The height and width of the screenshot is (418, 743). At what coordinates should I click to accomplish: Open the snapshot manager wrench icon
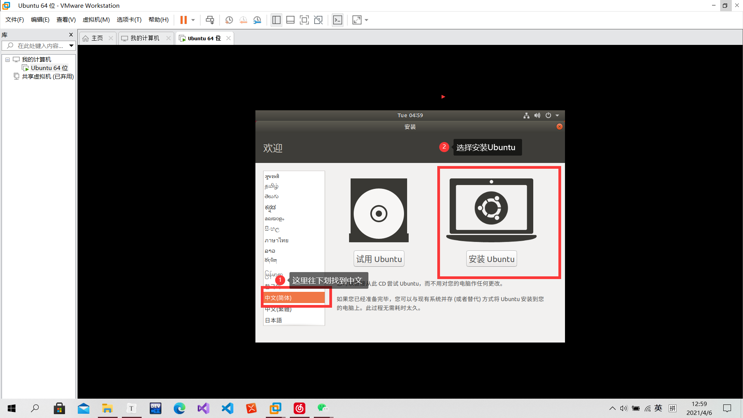[257, 20]
